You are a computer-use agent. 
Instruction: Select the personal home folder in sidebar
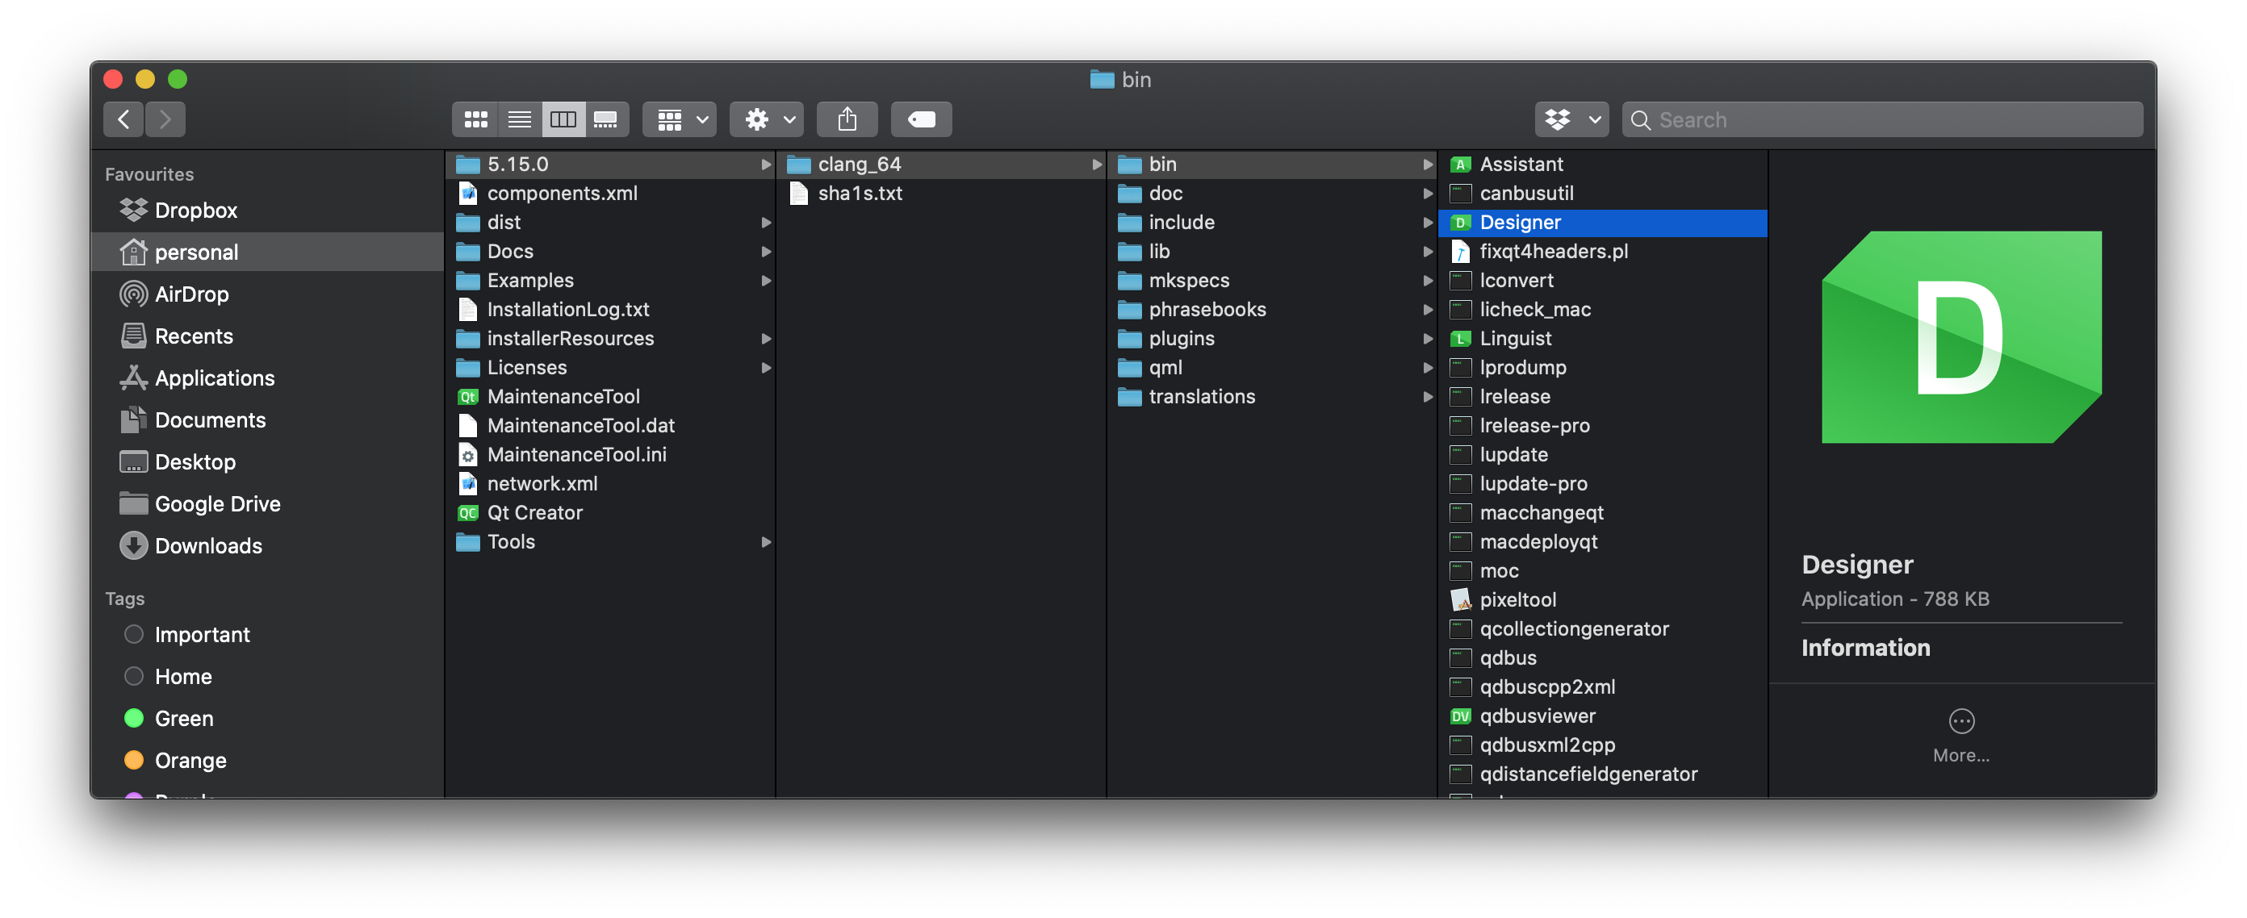click(x=268, y=252)
